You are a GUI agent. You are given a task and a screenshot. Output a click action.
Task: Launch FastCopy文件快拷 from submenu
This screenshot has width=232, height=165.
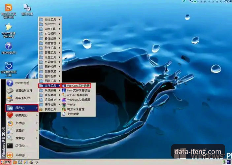coord(78,85)
